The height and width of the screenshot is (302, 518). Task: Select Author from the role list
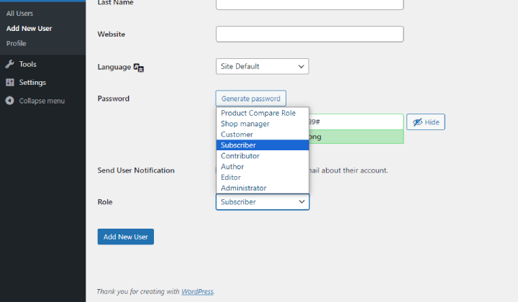[x=232, y=167]
